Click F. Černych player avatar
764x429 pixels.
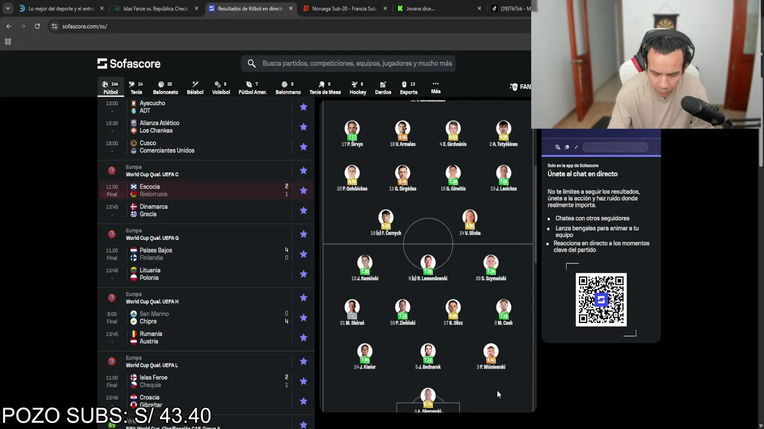click(386, 217)
